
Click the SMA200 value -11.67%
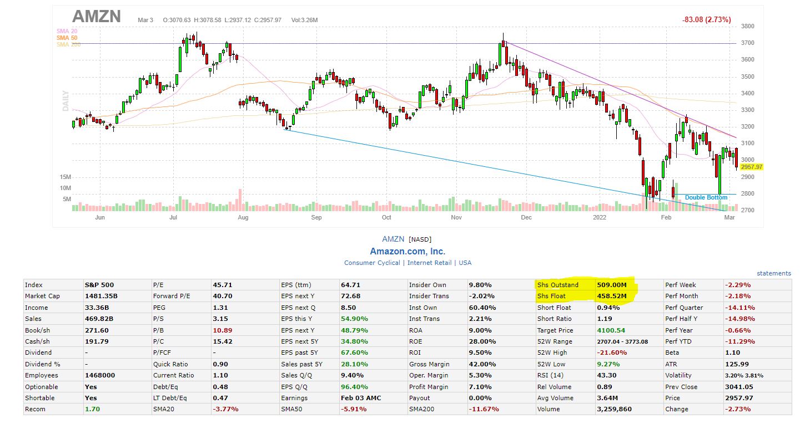pyautogui.click(x=484, y=409)
